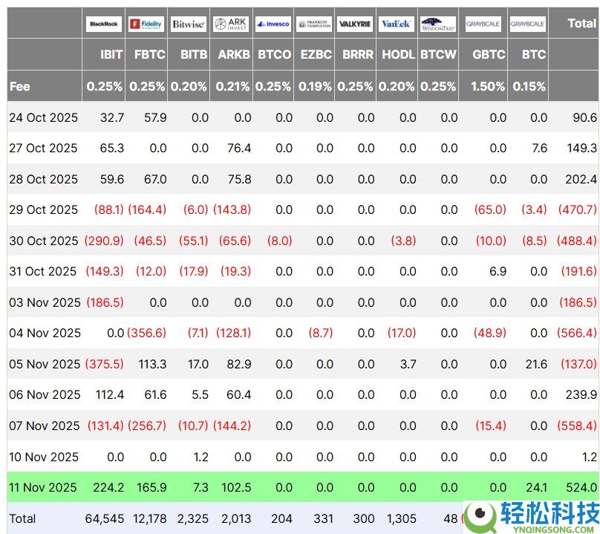Select the 03 Nov 2025 date cell
The width and height of the screenshot is (600, 534).
coord(45,302)
